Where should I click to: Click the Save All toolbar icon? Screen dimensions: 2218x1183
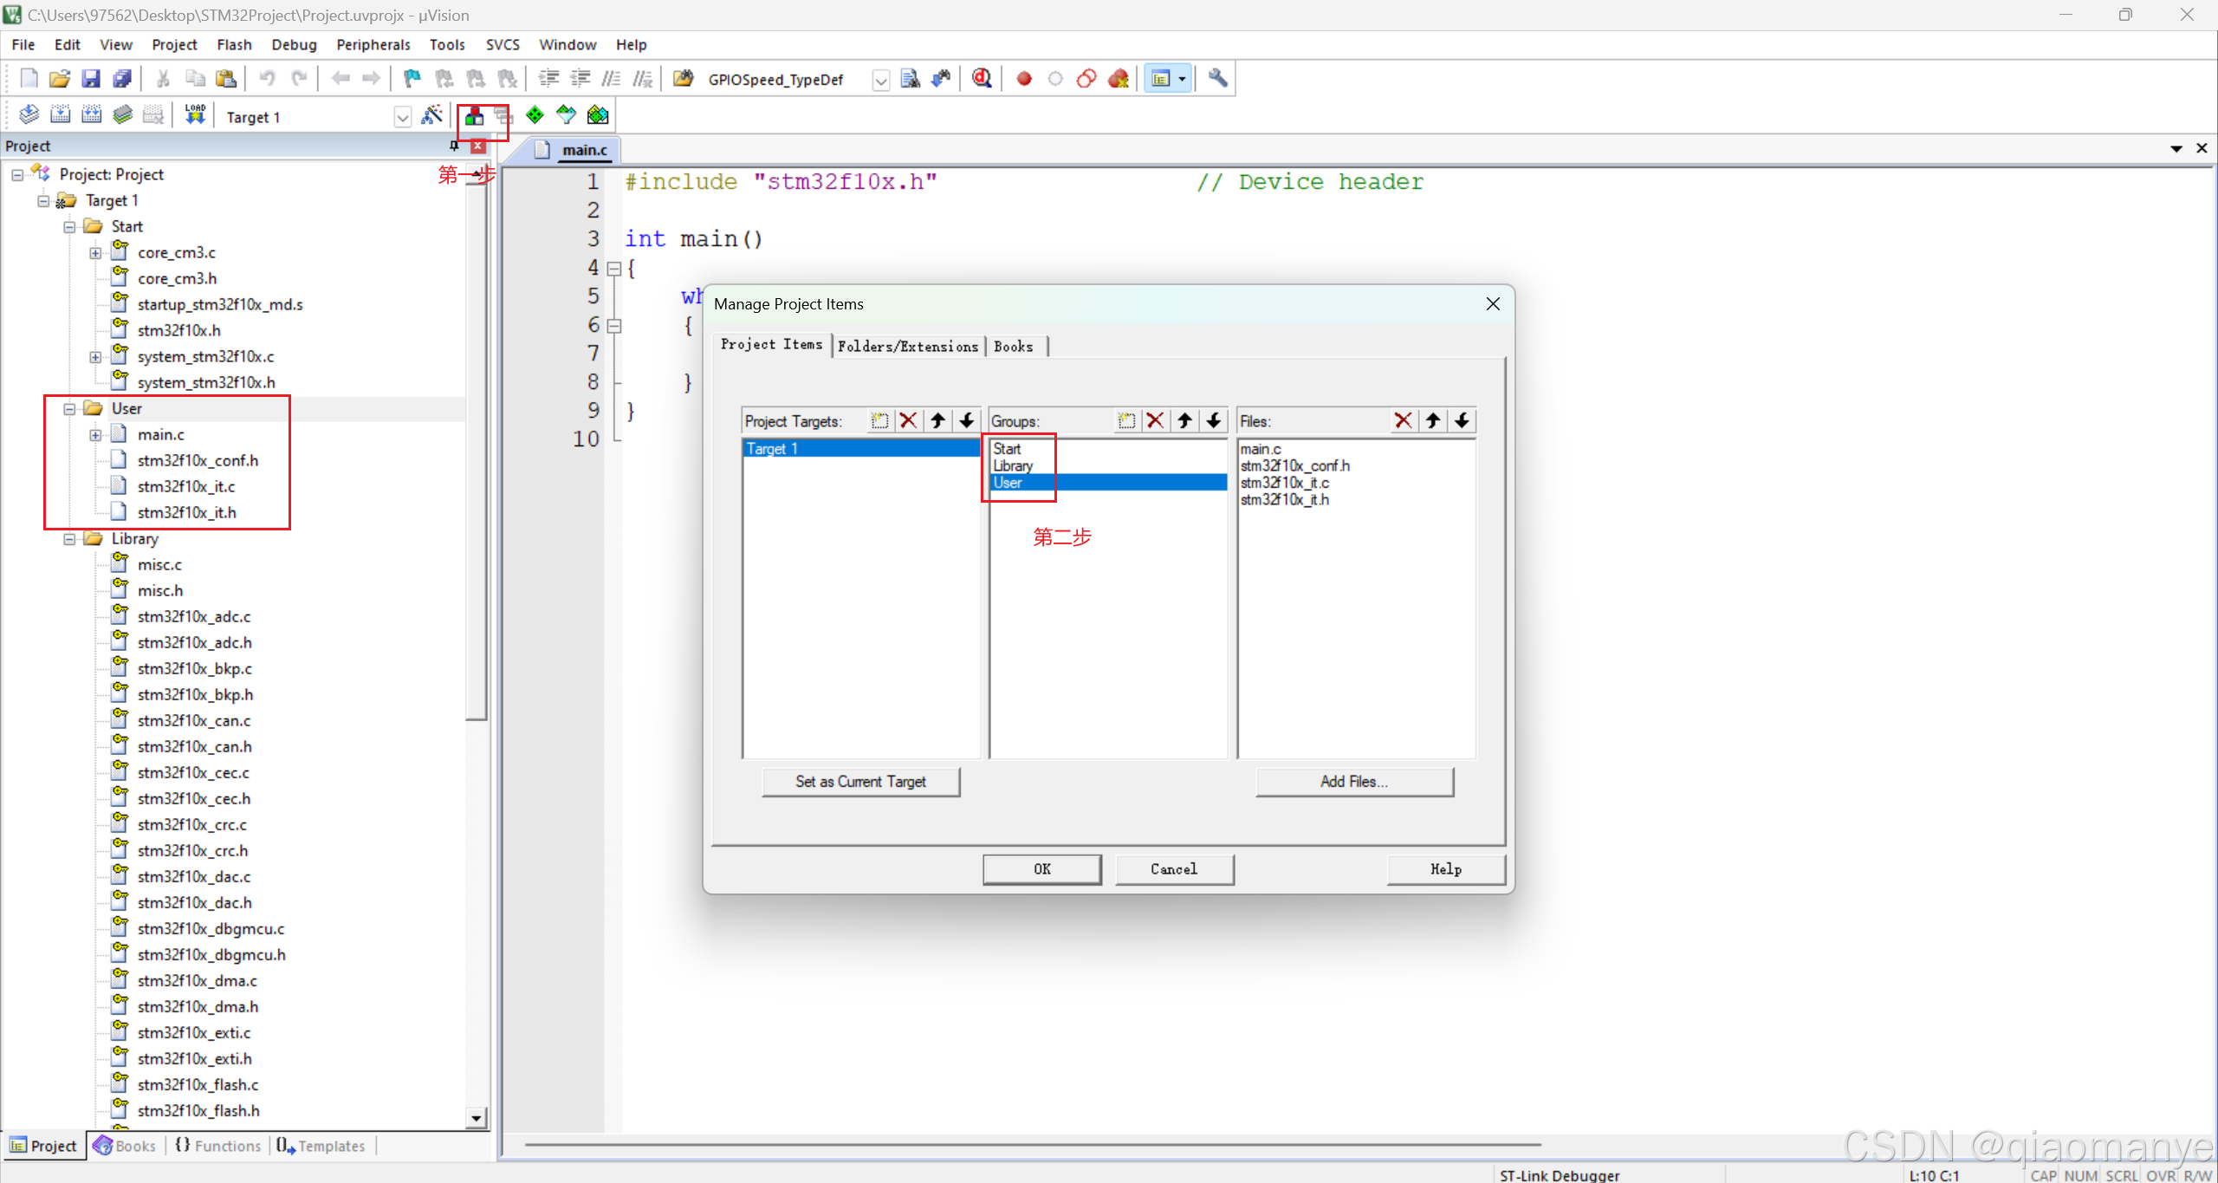(x=122, y=79)
